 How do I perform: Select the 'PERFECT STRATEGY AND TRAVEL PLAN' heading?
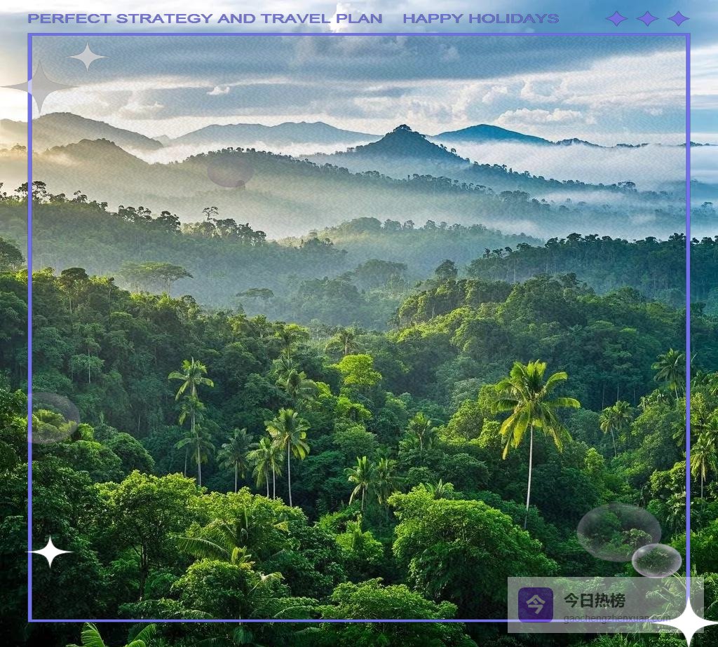click(x=205, y=19)
